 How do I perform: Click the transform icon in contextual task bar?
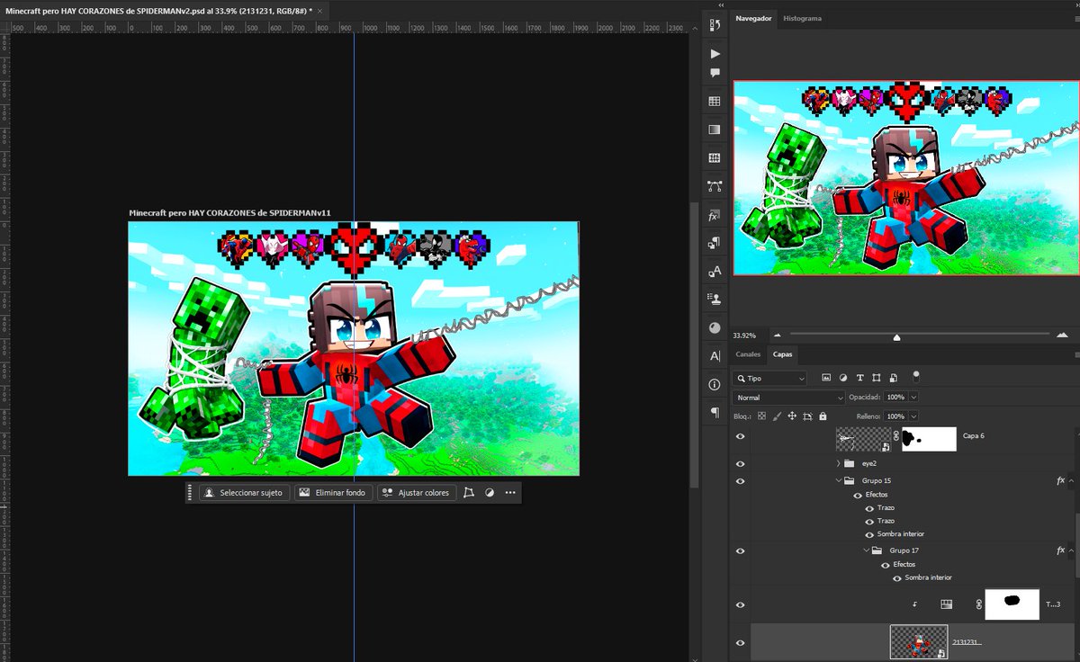pos(468,493)
